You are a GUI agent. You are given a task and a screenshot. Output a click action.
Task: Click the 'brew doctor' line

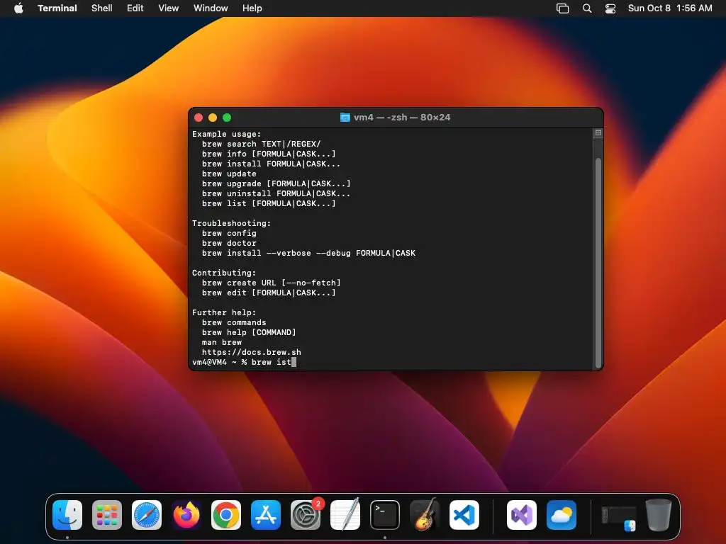(229, 244)
